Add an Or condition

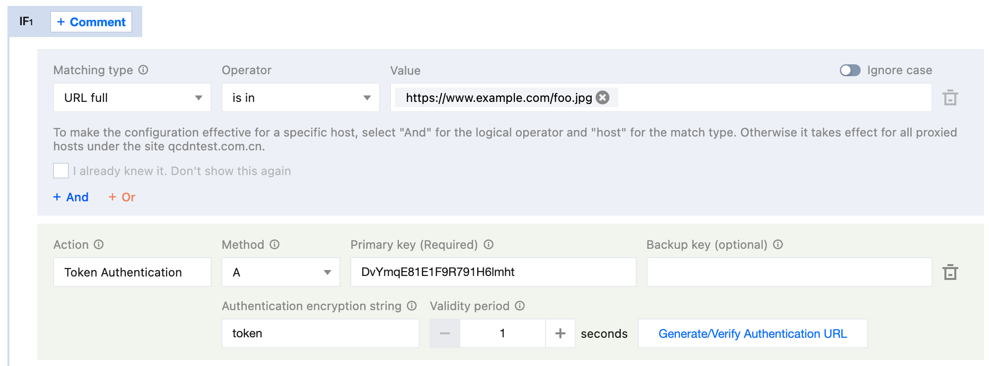point(122,197)
